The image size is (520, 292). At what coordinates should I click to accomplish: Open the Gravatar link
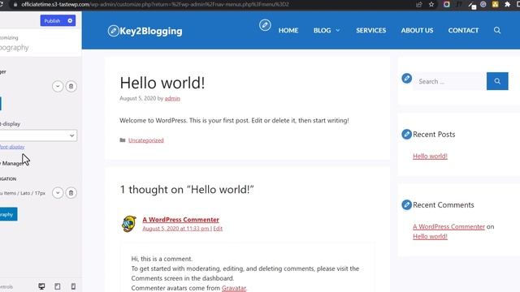point(234,288)
